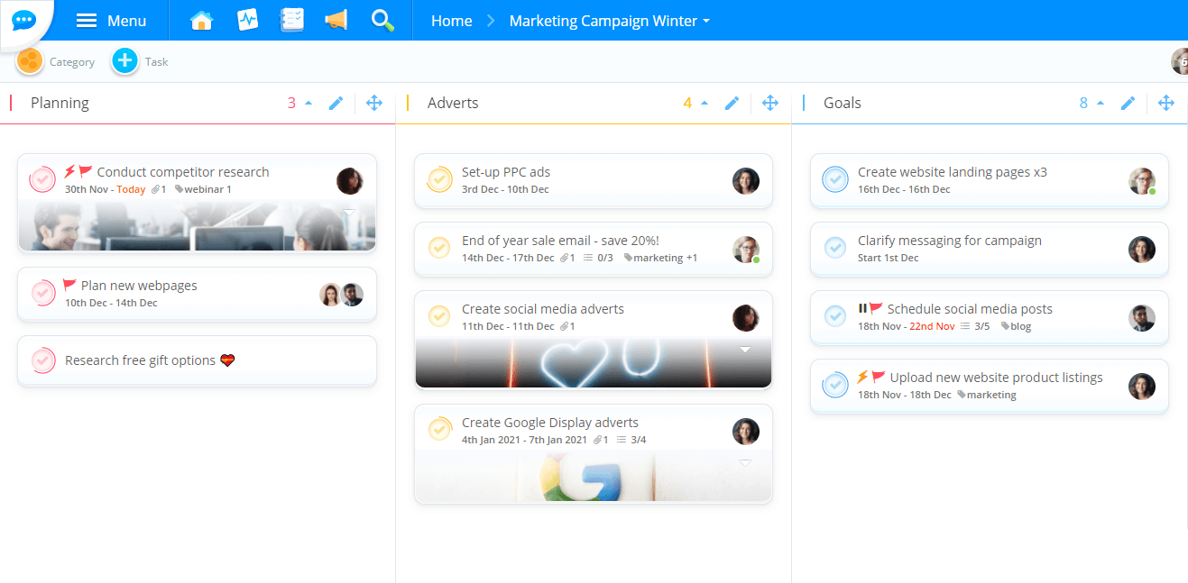
Task: Expand Marketing Campaign Winter project dropdown
Action: pos(609,21)
